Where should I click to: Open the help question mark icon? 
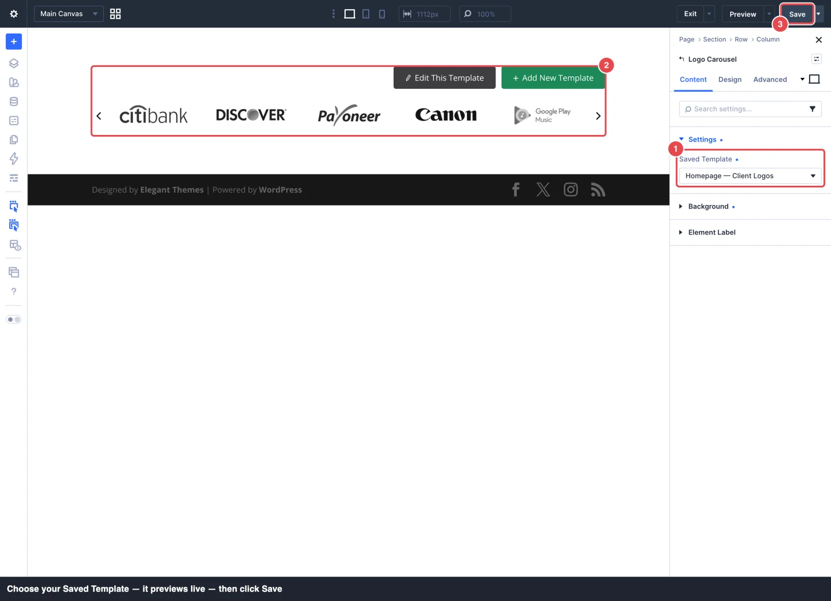pos(14,292)
